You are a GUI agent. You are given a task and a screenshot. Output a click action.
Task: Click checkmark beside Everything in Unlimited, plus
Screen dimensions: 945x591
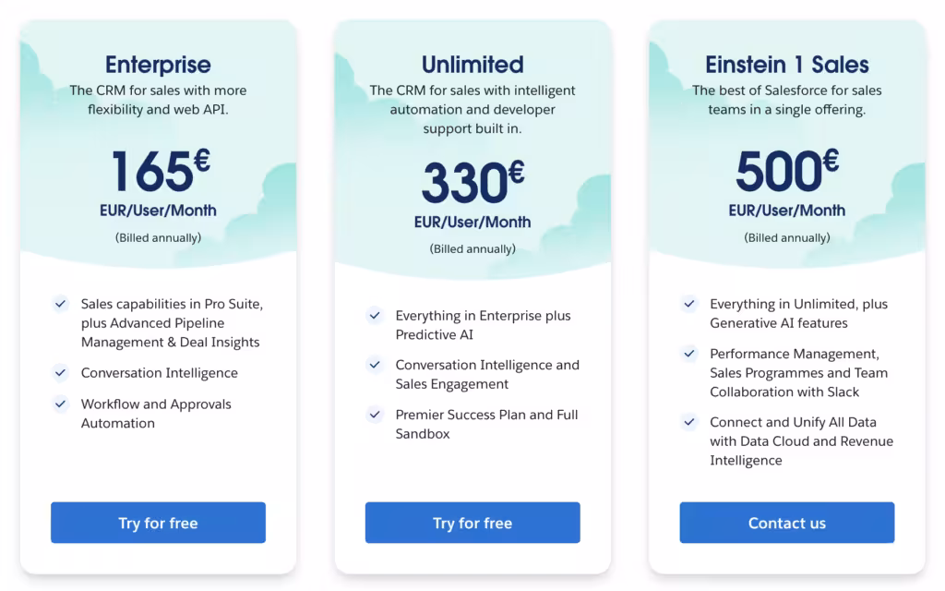click(x=689, y=304)
